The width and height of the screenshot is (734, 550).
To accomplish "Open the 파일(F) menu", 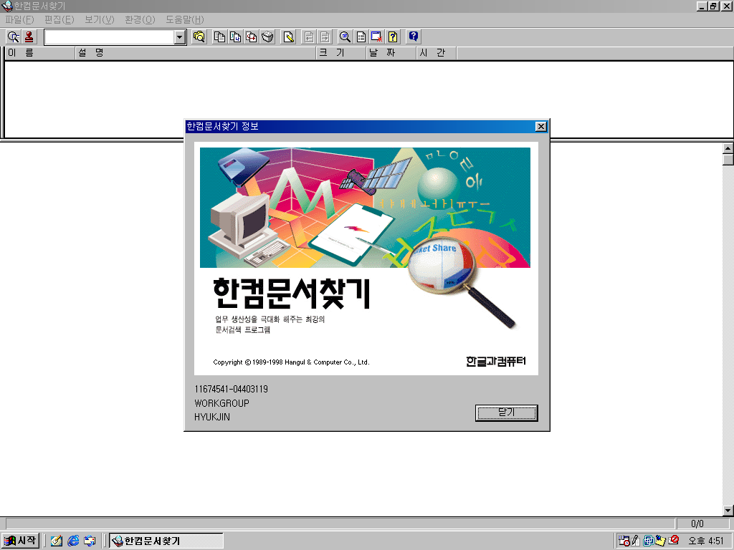I will coord(19,19).
